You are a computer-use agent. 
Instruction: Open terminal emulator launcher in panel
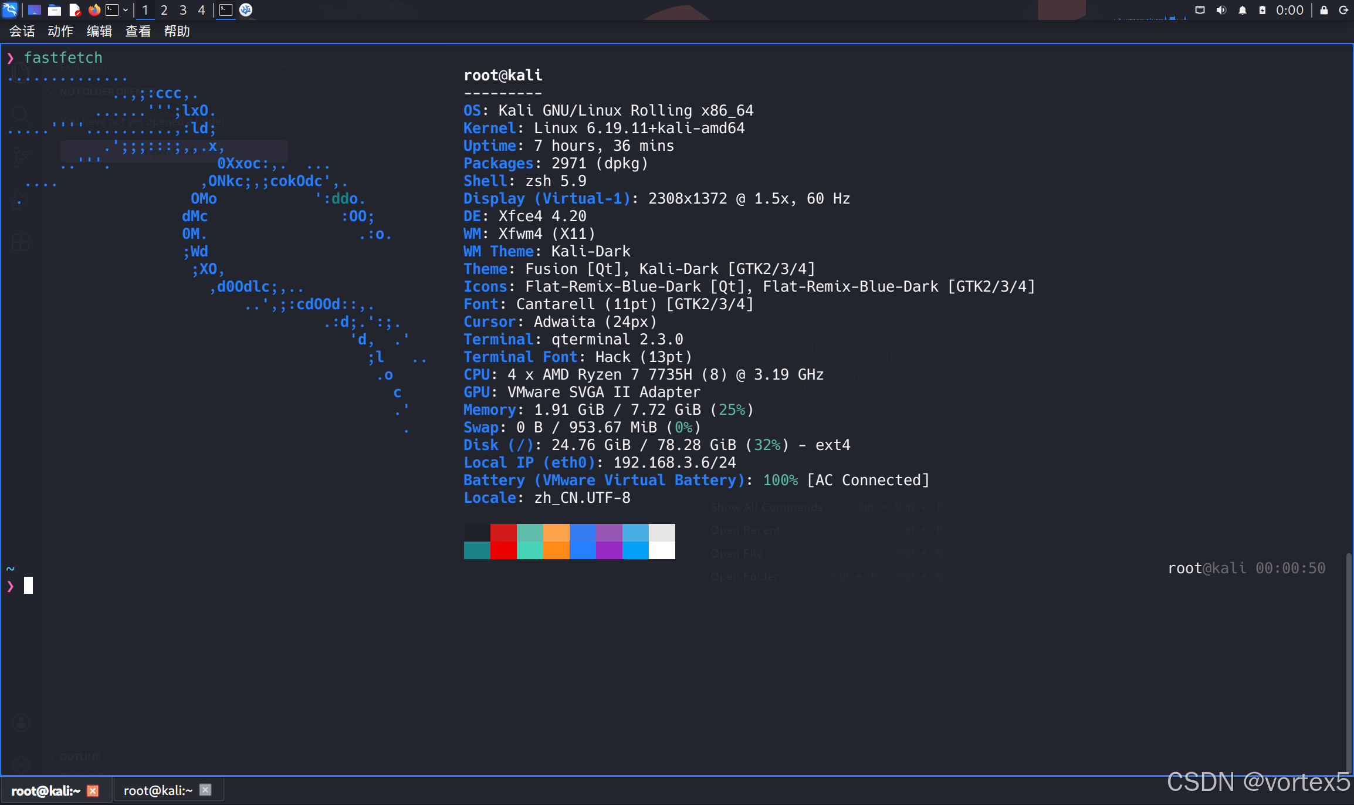[x=112, y=10]
